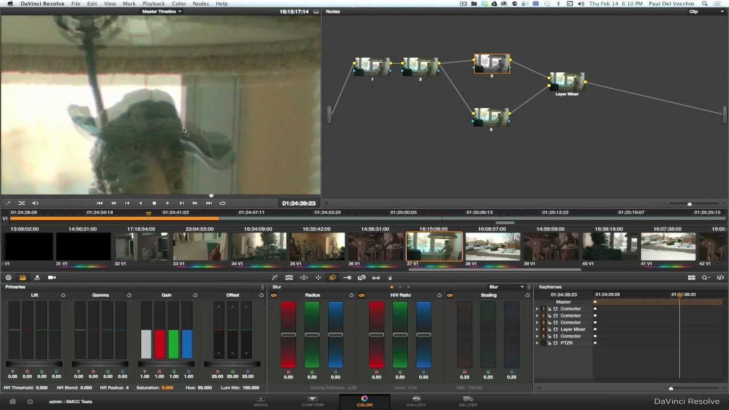Image resolution: width=729 pixels, height=410 pixels.
Task: Click the Gain red bar
Action: tap(160, 344)
